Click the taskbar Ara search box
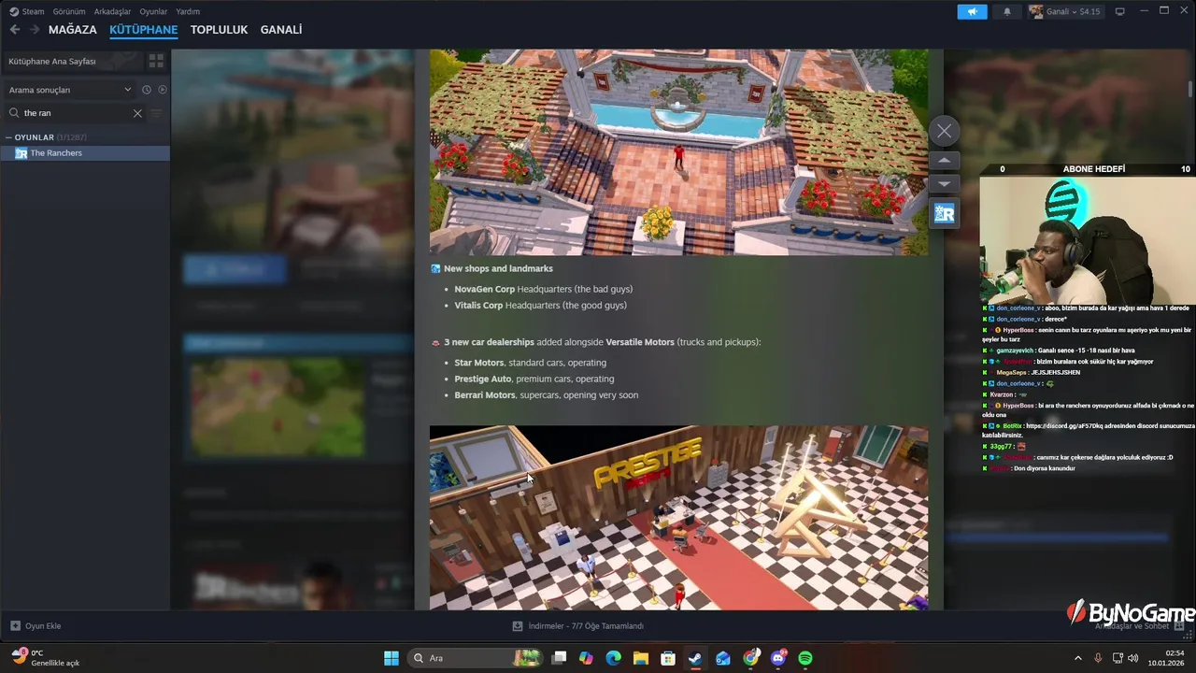 (x=477, y=658)
